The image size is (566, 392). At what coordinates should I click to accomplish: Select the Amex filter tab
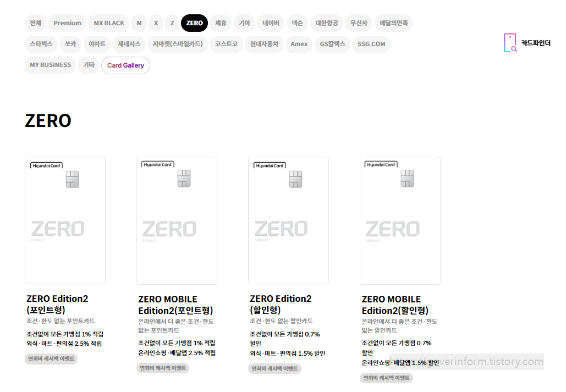point(299,44)
